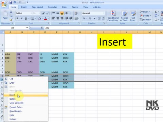Decrease font size with Shrink Font
This screenshot has width=163, height=122.
pos(47,13)
